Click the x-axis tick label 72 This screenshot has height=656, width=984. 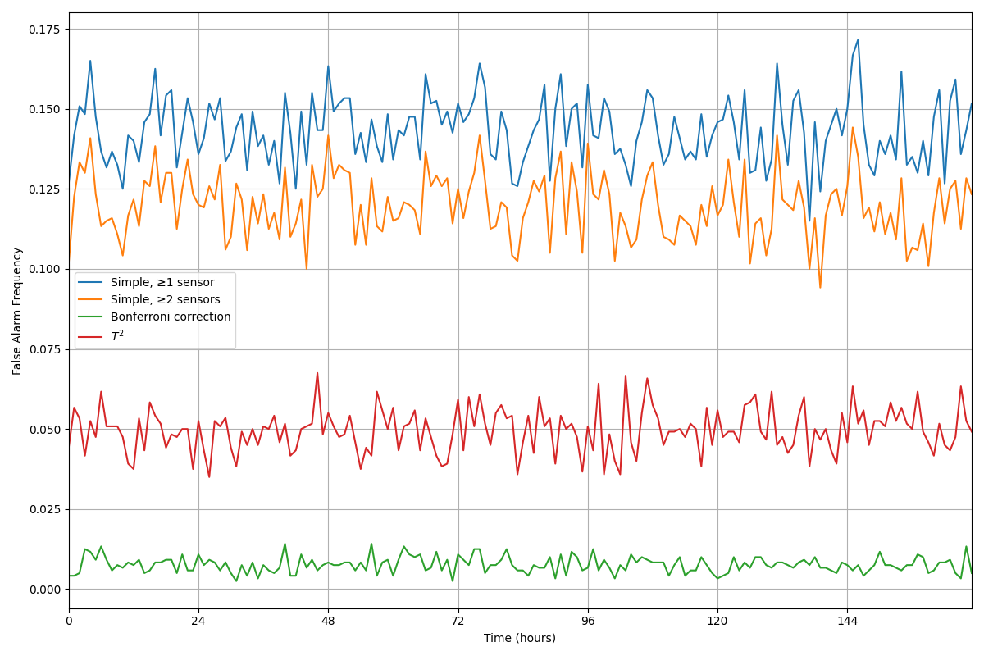(458, 622)
